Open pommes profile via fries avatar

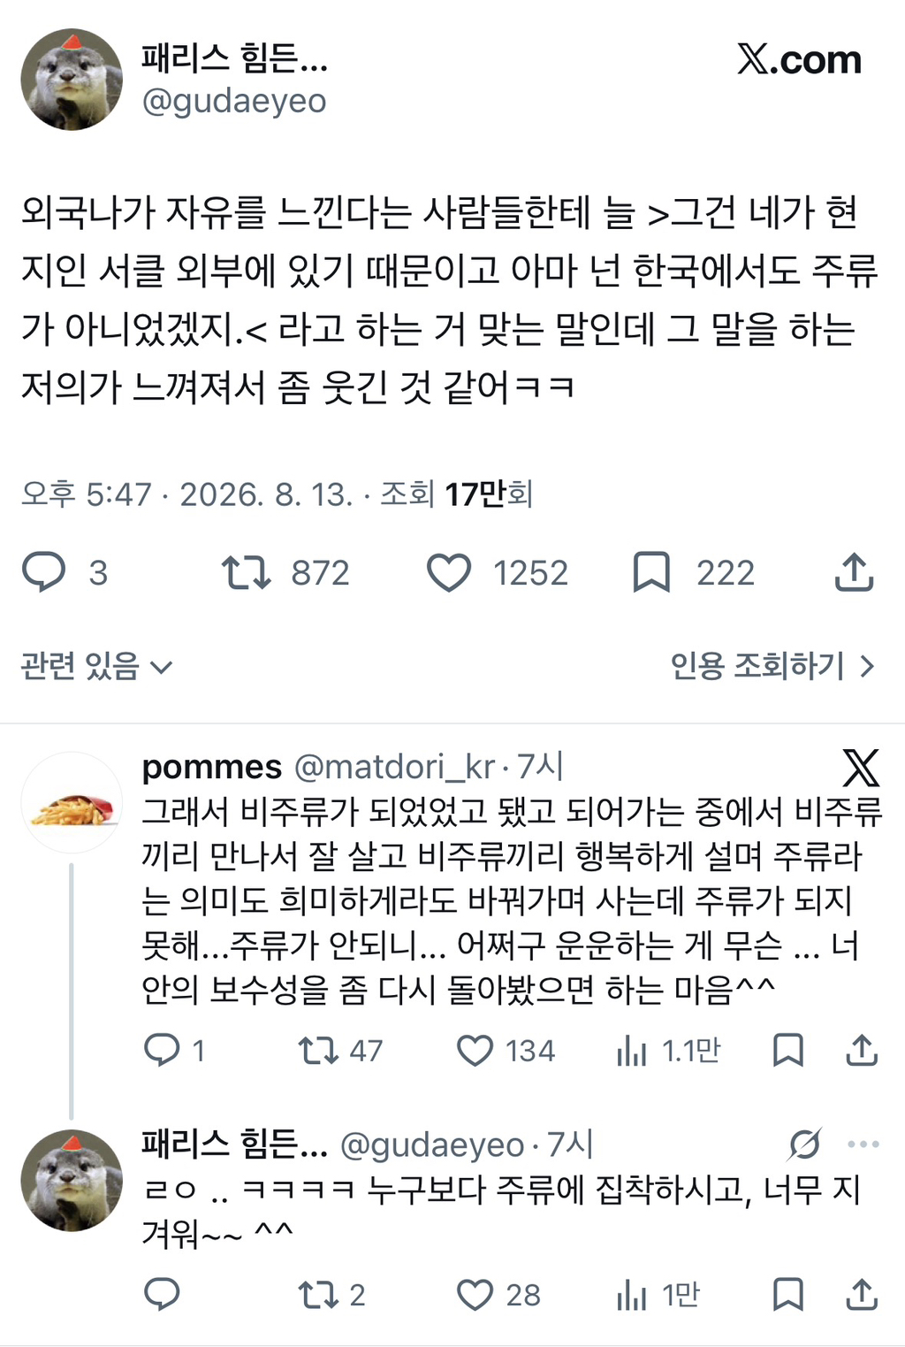pyautogui.click(x=72, y=803)
